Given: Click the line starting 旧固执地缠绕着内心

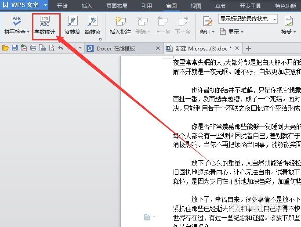Looking at the screenshot, I should click(x=237, y=172).
